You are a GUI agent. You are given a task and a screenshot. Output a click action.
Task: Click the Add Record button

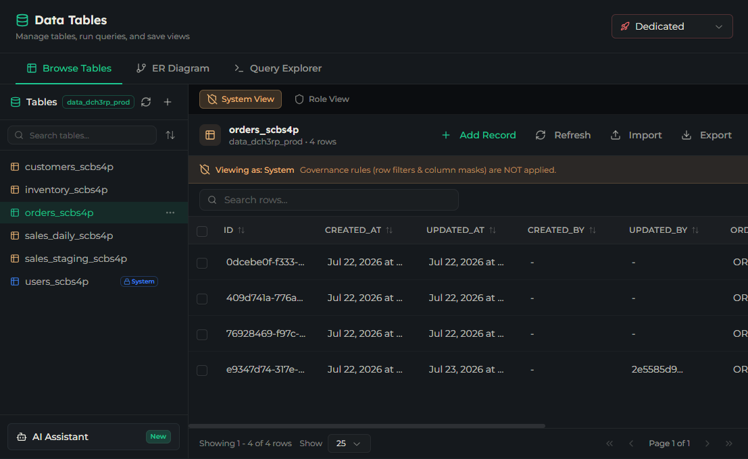click(x=478, y=136)
